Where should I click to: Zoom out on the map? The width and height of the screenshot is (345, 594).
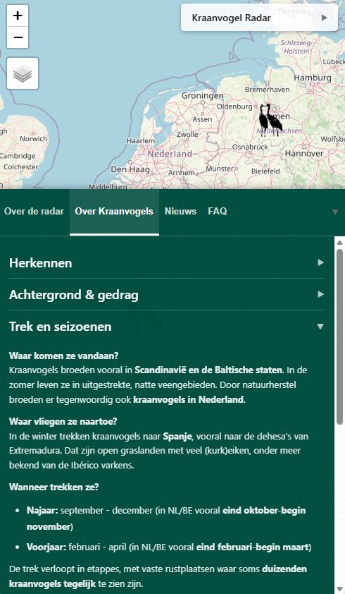click(x=18, y=37)
